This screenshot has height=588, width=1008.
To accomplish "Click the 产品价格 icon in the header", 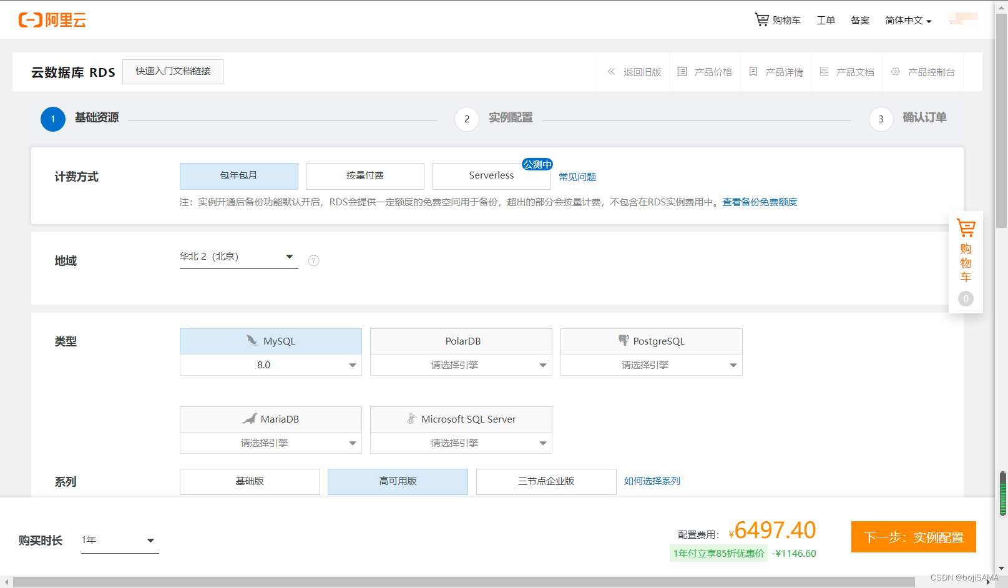I will (x=683, y=71).
